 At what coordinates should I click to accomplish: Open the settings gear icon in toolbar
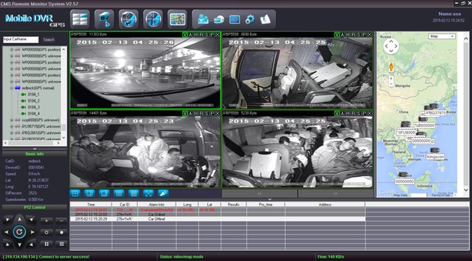pyautogui.click(x=249, y=19)
